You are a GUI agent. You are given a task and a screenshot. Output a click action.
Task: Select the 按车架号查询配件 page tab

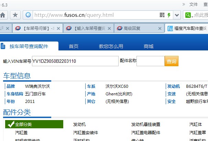tap(29, 46)
